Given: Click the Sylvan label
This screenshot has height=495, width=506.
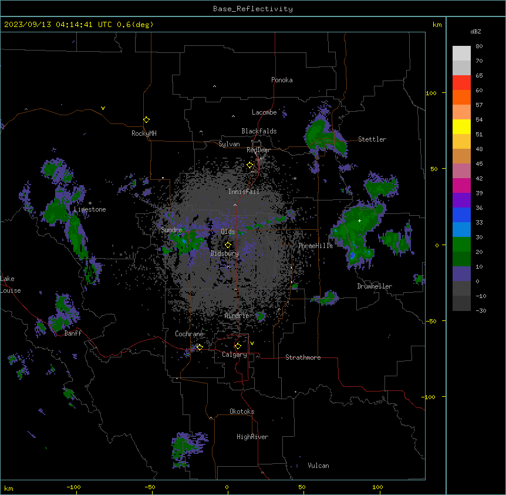Looking at the screenshot, I should 229,144.
